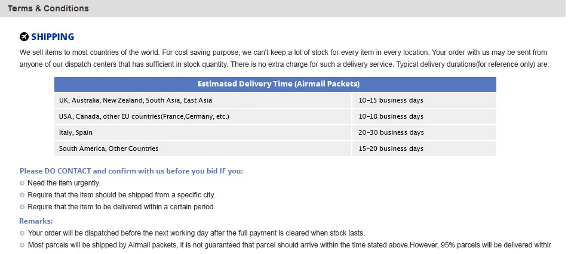Image resolution: width=568 pixels, height=254 pixels.
Task: Select the 10-15 business days cell
Action: 424,100
